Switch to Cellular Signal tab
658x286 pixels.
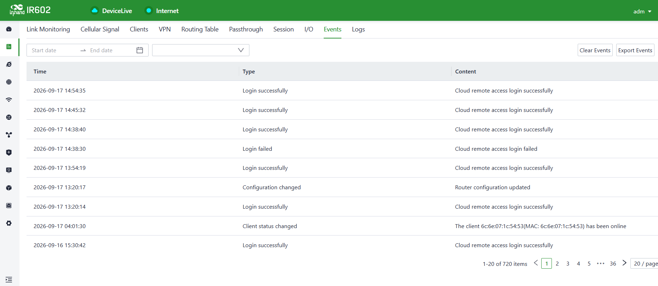[x=100, y=29]
